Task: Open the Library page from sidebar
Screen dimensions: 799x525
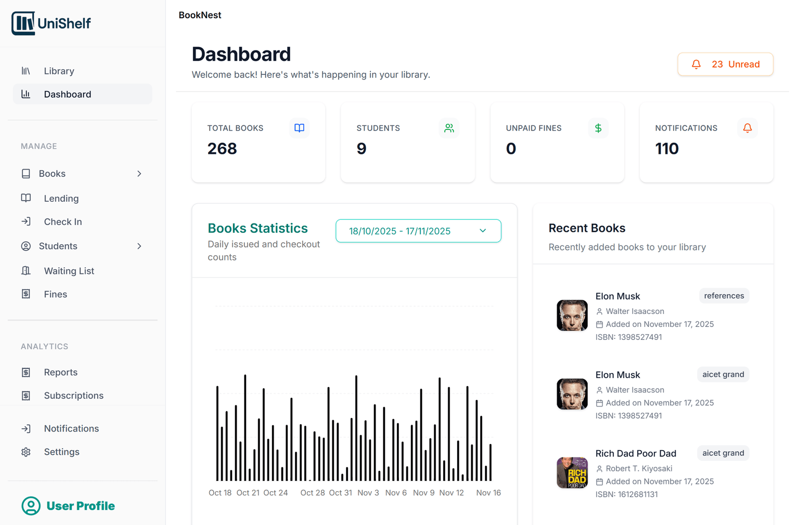Action: click(59, 71)
